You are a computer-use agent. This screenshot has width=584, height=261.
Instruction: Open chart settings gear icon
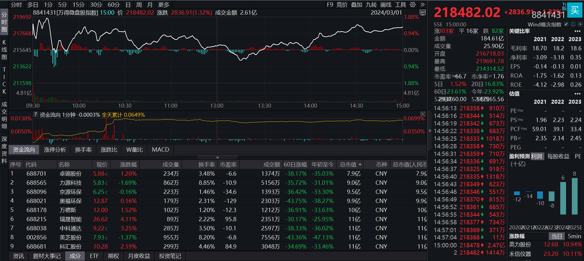point(413,5)
